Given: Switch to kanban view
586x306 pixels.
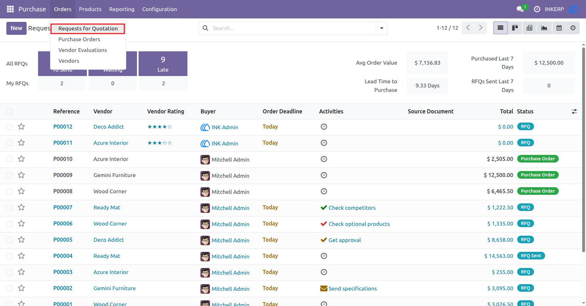Looking at the screenshot, I should pyautogui.click(x=515, y=28).
